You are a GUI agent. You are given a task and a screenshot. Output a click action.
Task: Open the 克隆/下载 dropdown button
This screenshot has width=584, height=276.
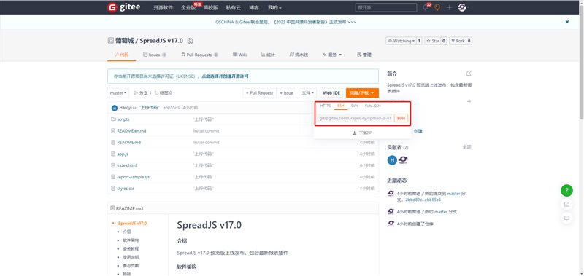pos(362,93)
